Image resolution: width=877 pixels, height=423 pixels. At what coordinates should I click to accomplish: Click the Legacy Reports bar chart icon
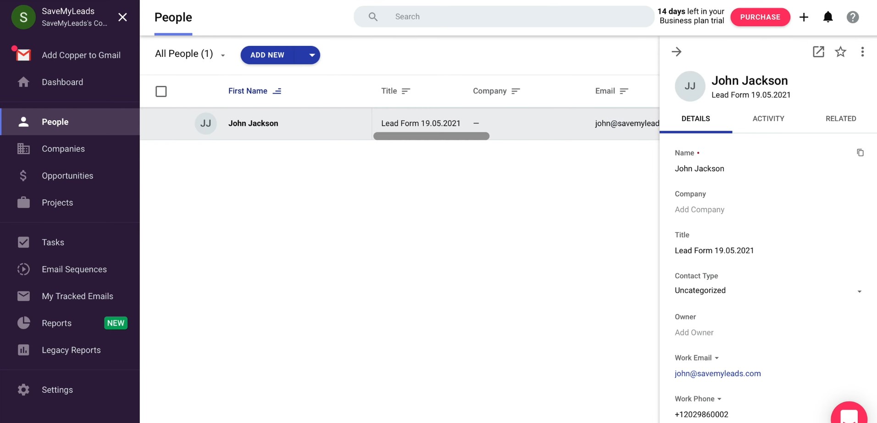(23, 350)
